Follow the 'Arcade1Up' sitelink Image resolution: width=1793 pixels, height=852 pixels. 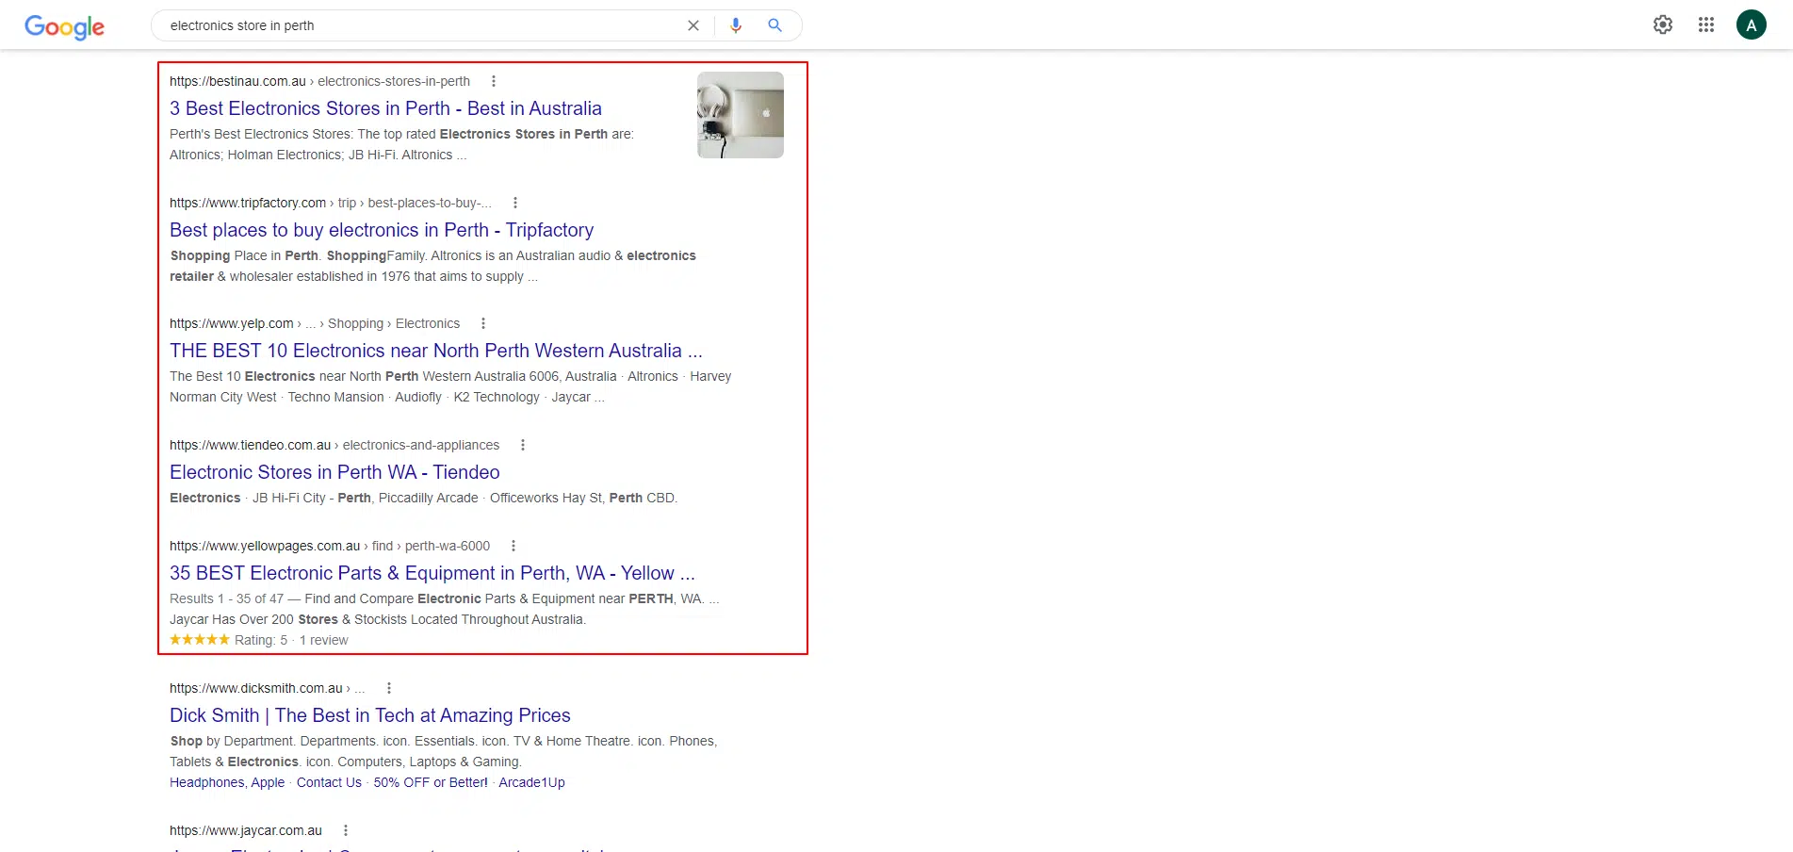tap(531, 782)
